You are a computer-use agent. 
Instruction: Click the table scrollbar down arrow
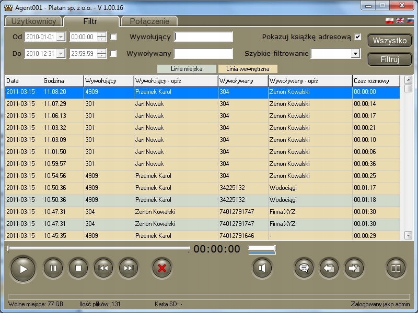click(408, 235)
